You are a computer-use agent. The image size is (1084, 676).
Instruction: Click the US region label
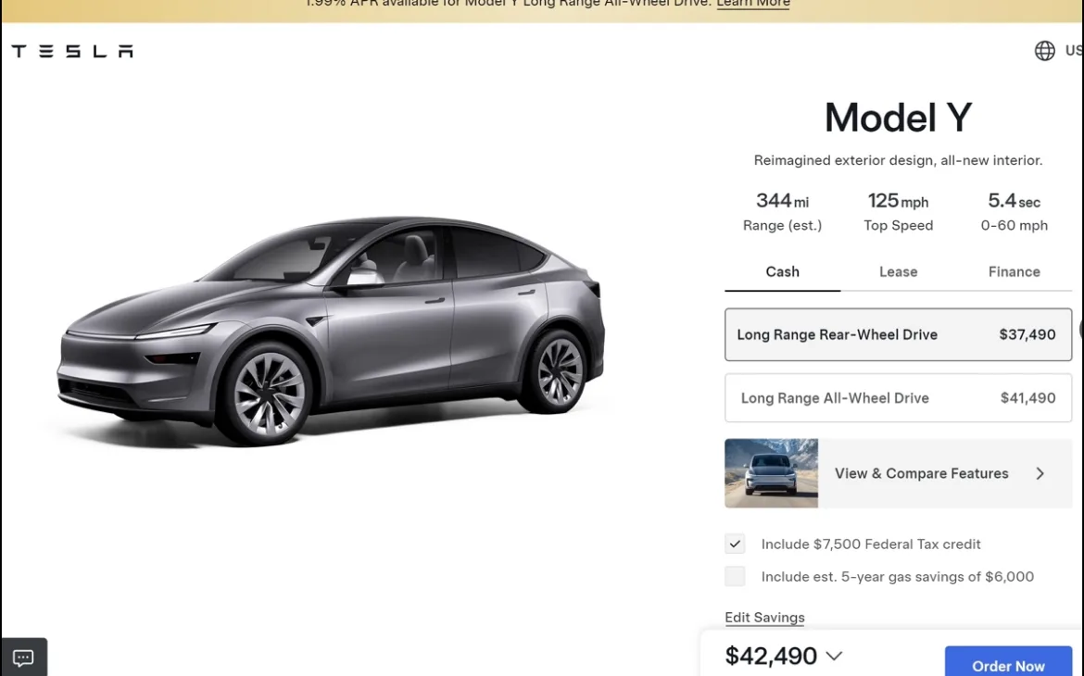[1075, 50]
